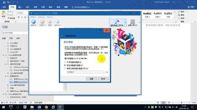The height and width of the screenshot is (110, 197).
Task: Click the Paste clipboard icon in Word
Action: [4, 13]
